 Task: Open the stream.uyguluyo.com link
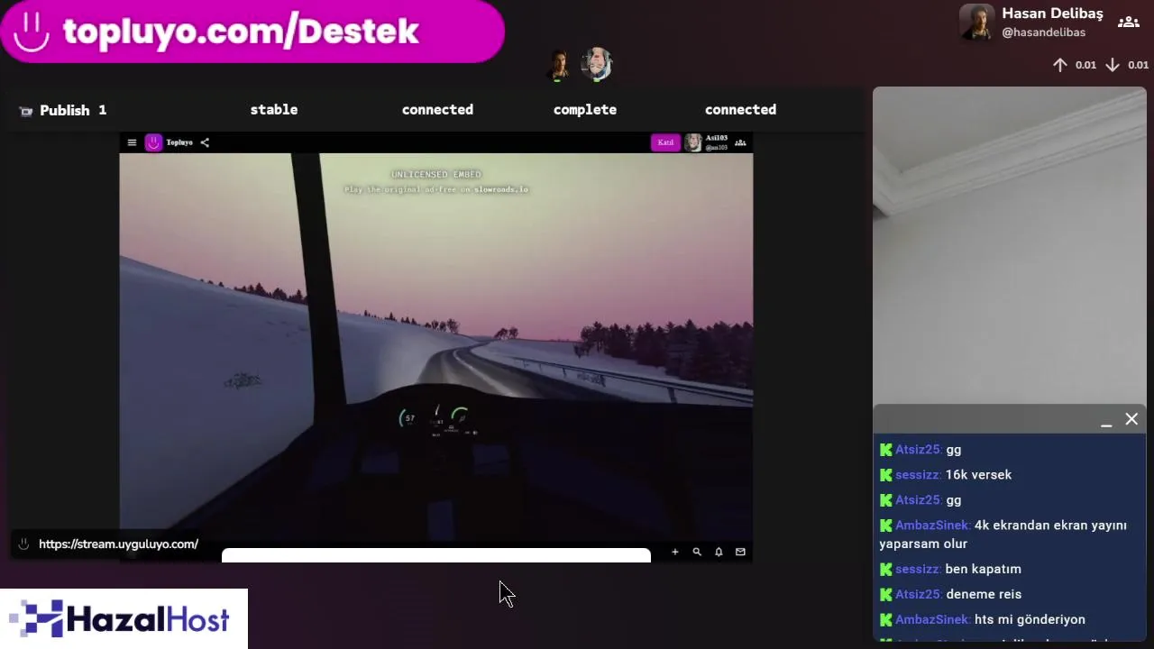(x=118, y=544)
